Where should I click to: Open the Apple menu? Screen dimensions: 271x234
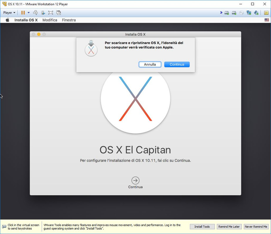pos(7,20)
